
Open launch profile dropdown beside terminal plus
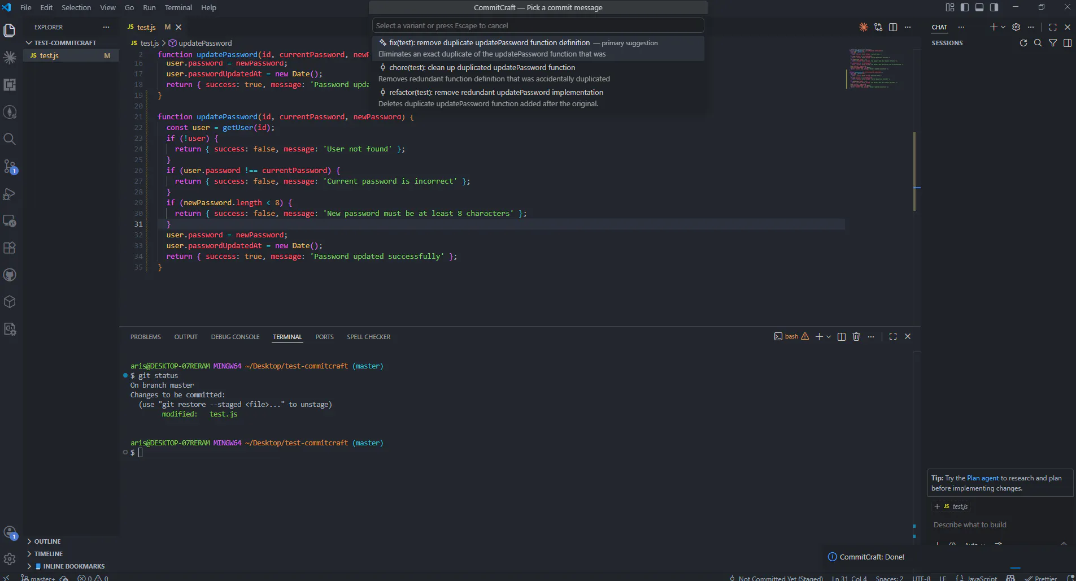coord(829,337)
